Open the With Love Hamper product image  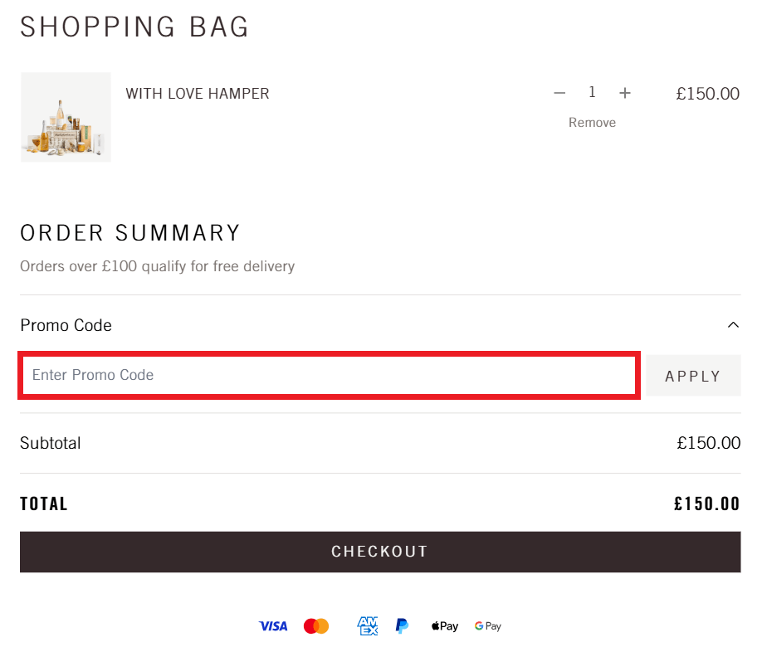(66, 117)
